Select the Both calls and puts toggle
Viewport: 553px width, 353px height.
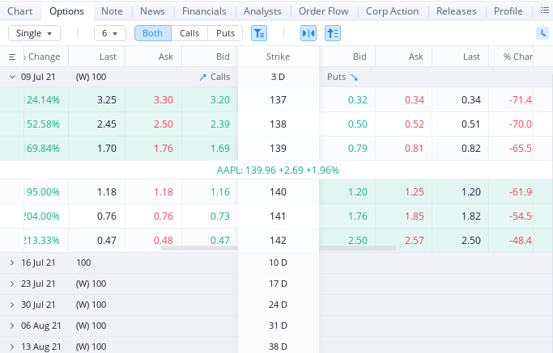152,33
